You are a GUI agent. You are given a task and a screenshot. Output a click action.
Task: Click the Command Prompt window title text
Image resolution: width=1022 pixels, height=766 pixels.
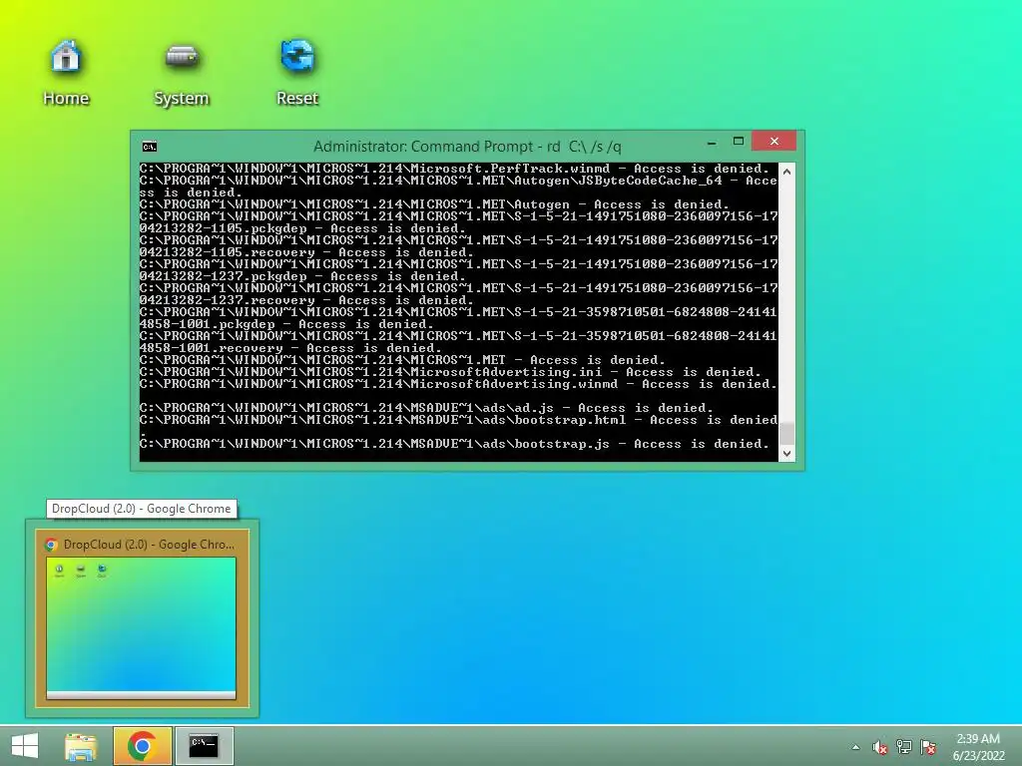pos(467,147)
